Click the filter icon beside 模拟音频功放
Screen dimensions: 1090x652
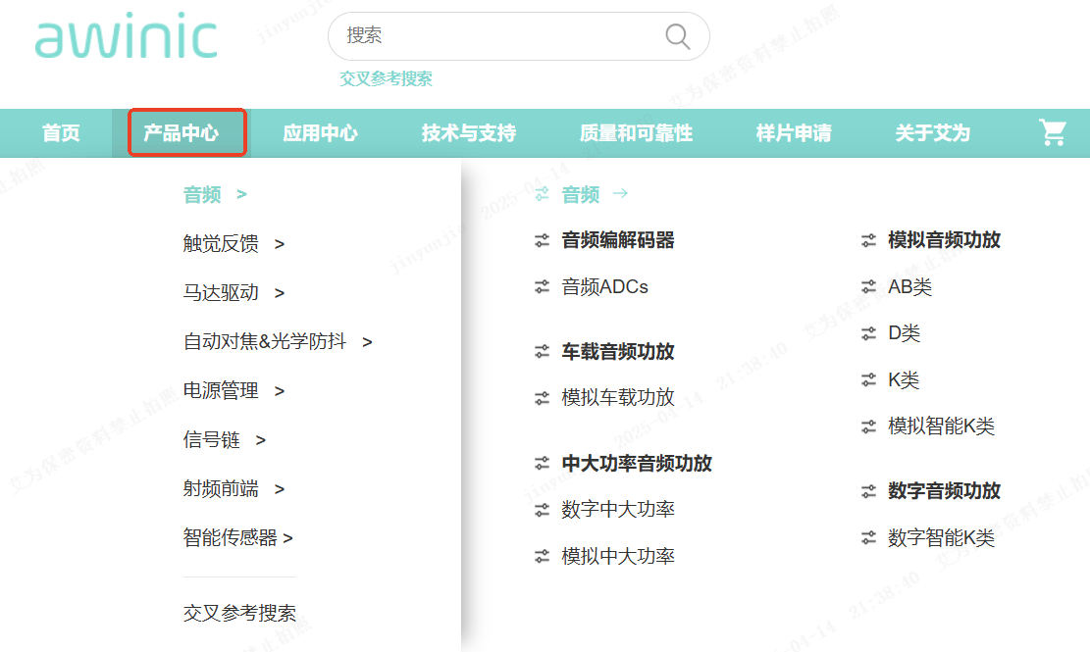click(x=868, y=240)
